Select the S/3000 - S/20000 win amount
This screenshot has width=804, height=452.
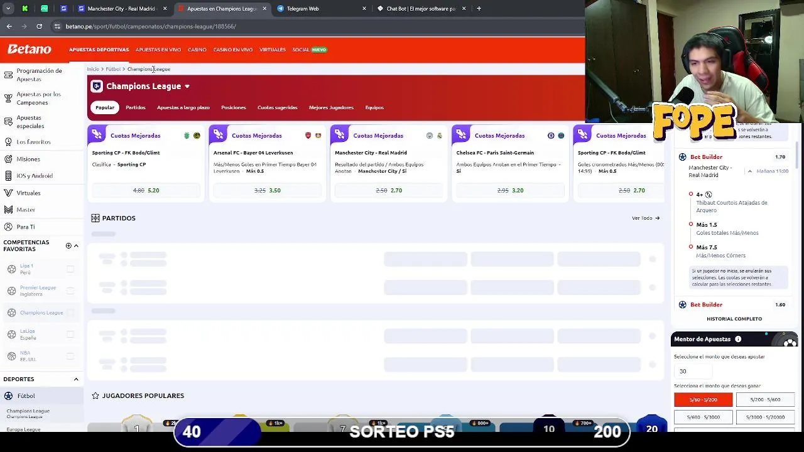point(765,417)
